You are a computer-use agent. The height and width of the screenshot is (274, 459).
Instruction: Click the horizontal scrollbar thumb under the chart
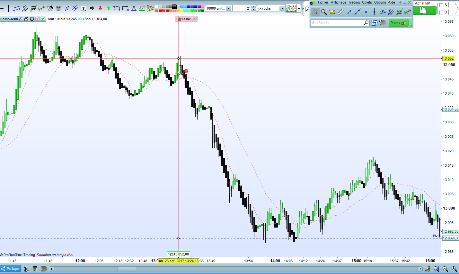point(127,269)
